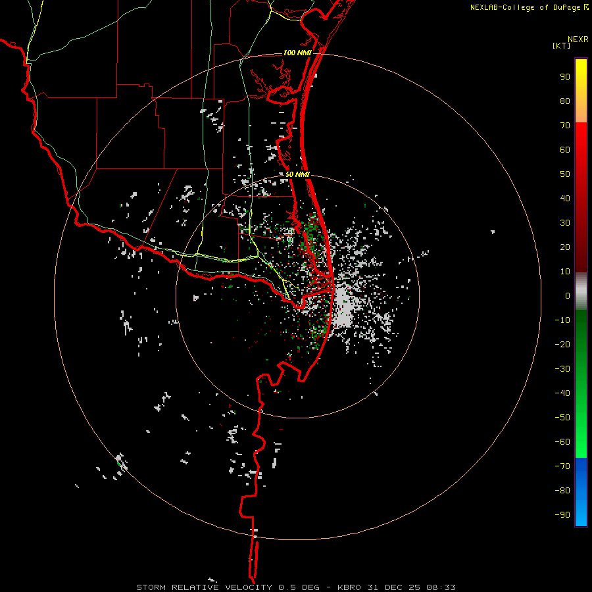
Task: Select the -90 value on the velocity scale
Action: pos(562,515)
